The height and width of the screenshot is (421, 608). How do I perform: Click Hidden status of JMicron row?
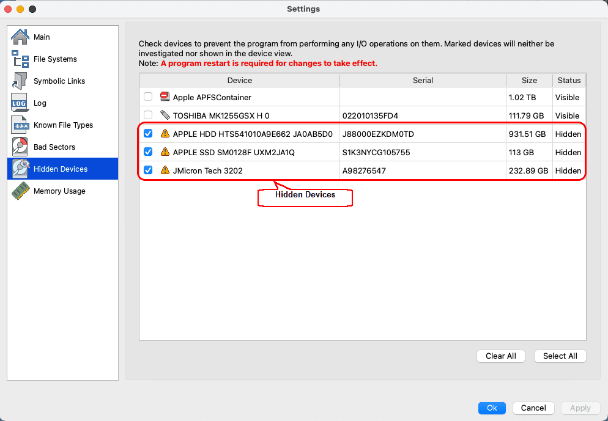click(x=568, y=171)
